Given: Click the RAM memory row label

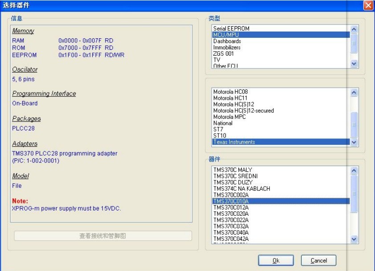Looking at the screenshot, I should point(18,40).
